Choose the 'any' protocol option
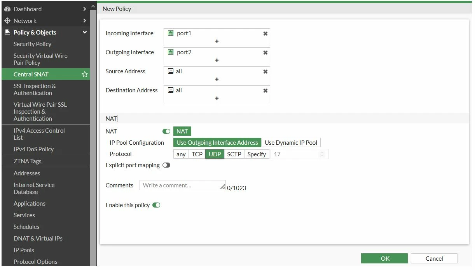Image resolution: width=475 pixels, height=270 pixels. click(181, 154)
